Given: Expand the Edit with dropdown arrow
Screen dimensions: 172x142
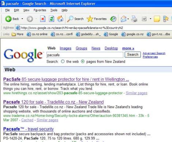Looking at the screenshot, I should 150,19.
